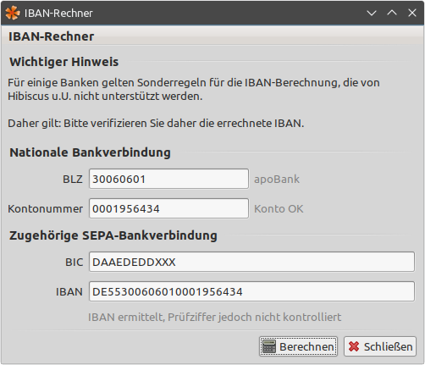
Task: Click the Schließen button label
Action: [x=388, y=346]
